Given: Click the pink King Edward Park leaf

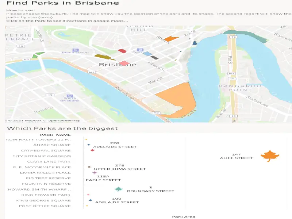Looking at the screenshot, I should click(x=88, y=195).
